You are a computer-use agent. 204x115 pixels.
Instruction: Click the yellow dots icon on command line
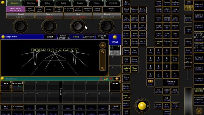click(106, 79)
